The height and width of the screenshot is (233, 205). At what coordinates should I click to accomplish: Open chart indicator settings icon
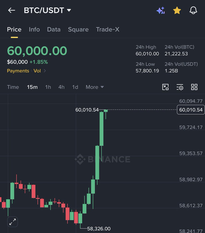[x=180, y=87]
